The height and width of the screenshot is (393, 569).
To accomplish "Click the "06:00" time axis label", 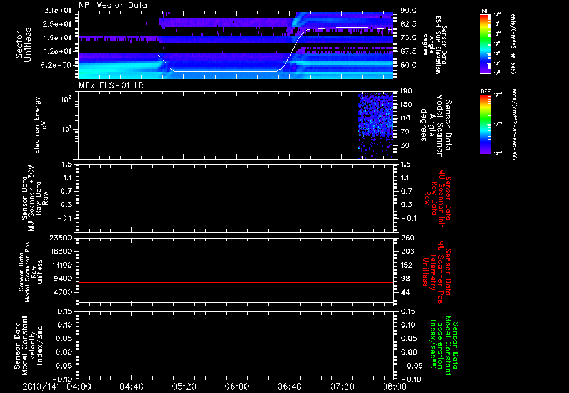I will tap(237, 386).
